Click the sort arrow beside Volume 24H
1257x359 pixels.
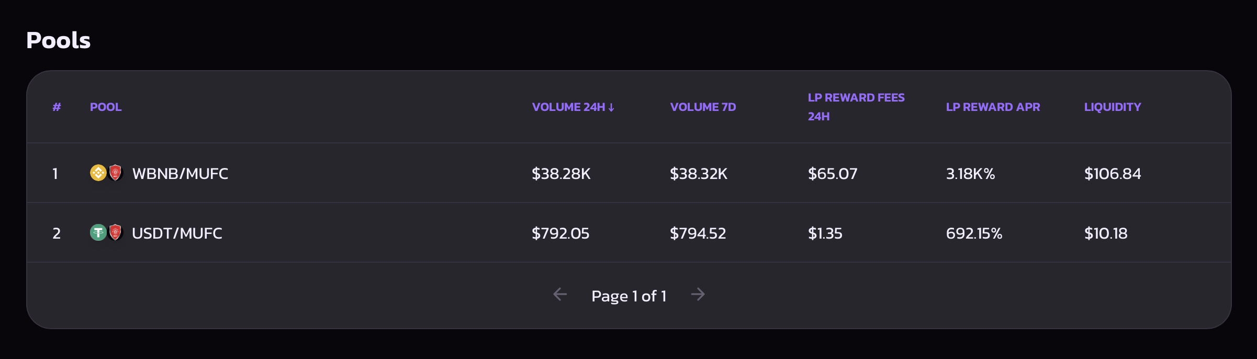[611, 107]
